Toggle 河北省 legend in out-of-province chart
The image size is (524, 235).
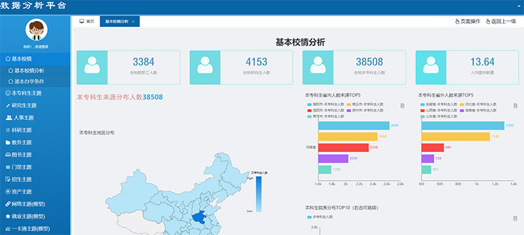point(478,104)
